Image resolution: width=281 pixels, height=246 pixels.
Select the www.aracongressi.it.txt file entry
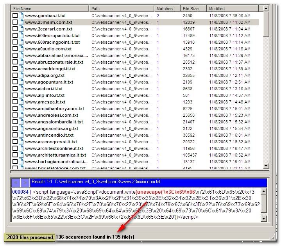51,142
